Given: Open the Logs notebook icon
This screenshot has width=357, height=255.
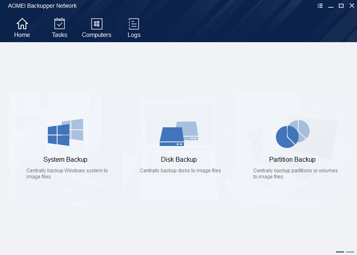Looking at the screenshot, I should click(x=134, y=24).
